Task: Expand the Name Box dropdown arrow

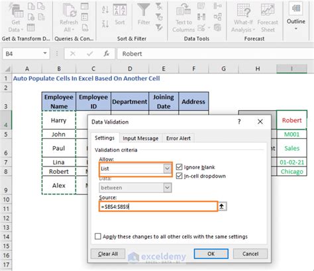Action: click(x=45, y=54)
